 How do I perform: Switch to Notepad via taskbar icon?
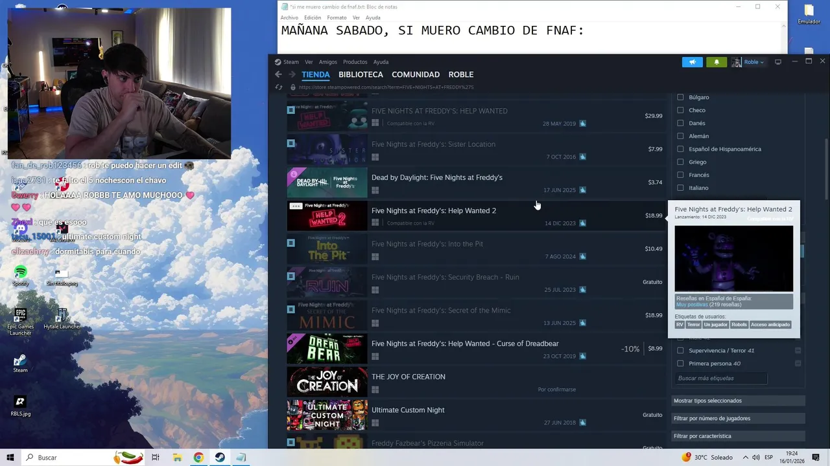pyautogui.click(x=241, y=458)
